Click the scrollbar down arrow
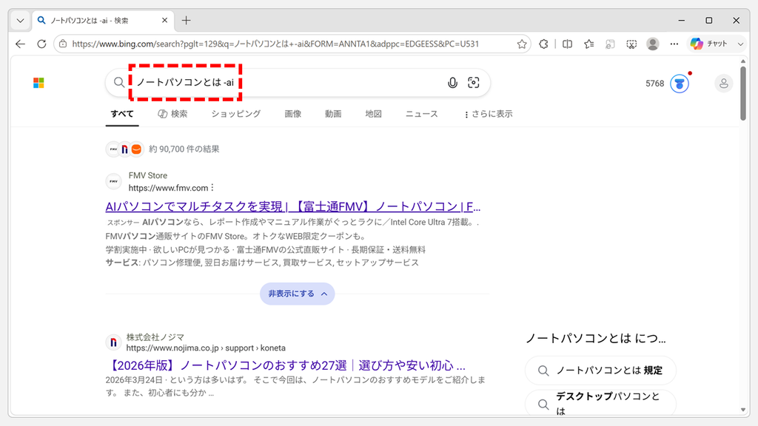Viewport: 758px width, 426px height. pos(743,410)
